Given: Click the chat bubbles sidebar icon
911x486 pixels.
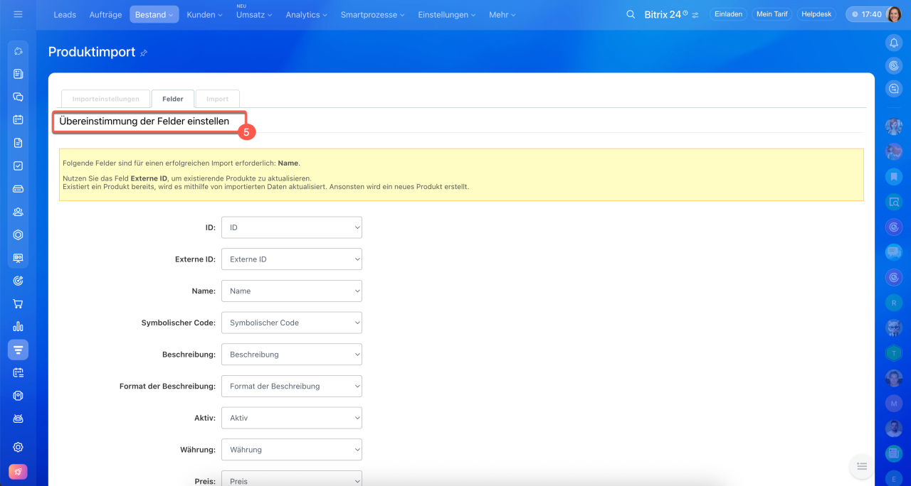Looking at the screenshot, I should pyautogui.click(x=19, y=97).
